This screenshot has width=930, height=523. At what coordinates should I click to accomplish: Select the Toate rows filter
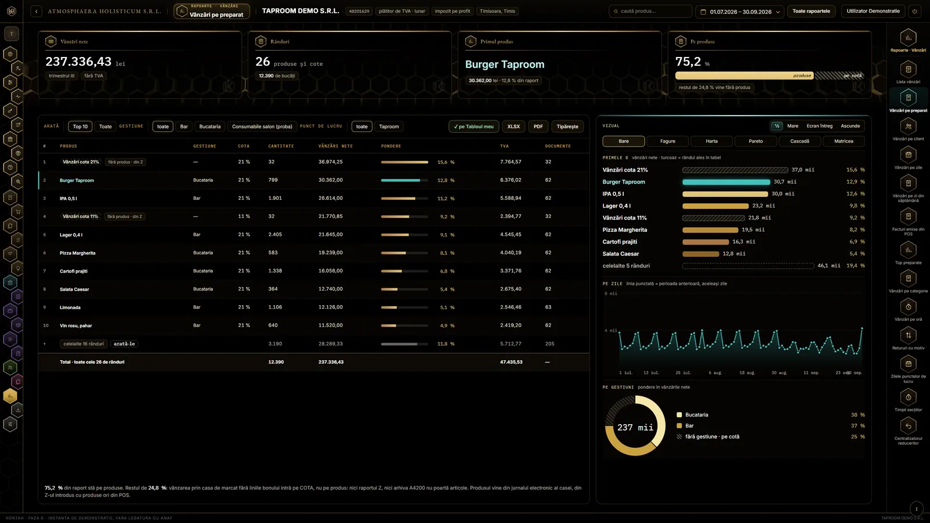pyautogui.click(x=105, y=127)
